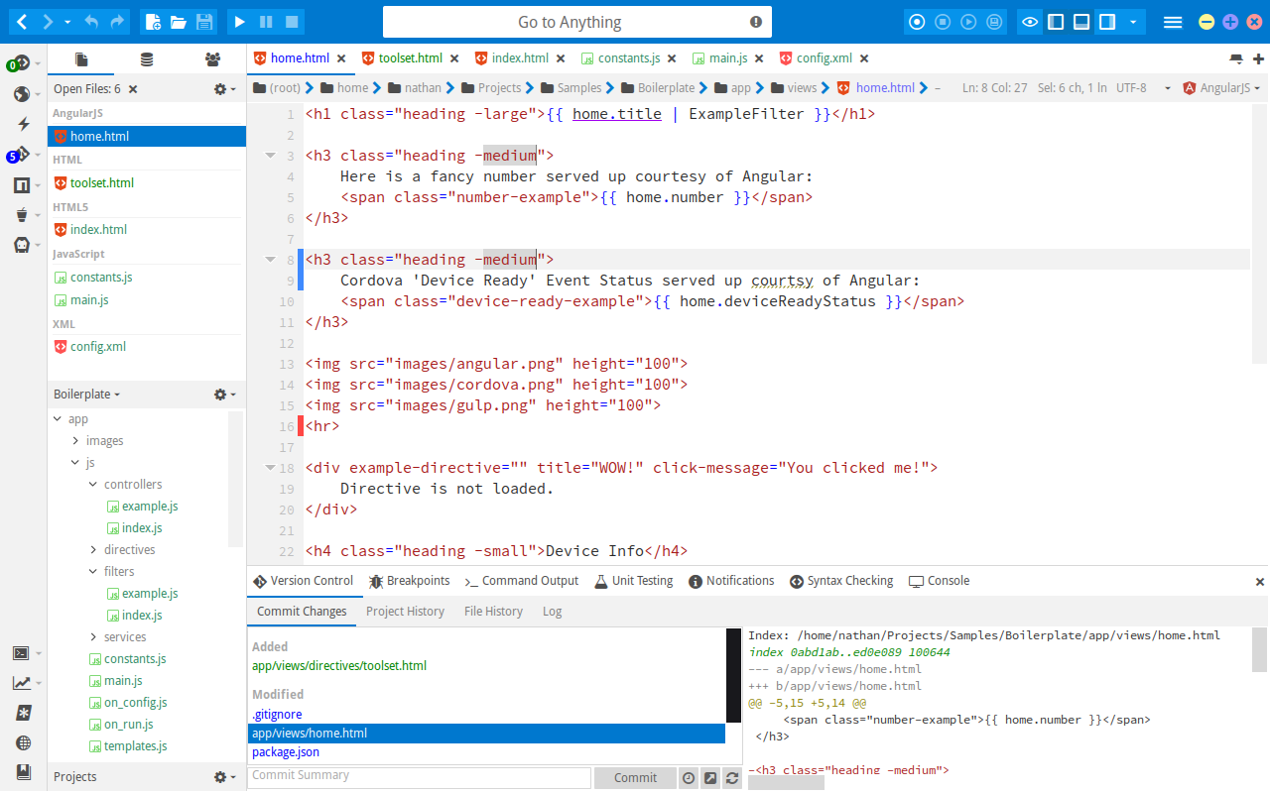Viewport: 1270px width, 793px height.
Task: Open a file using the folder icon
Action: point(179,21)
